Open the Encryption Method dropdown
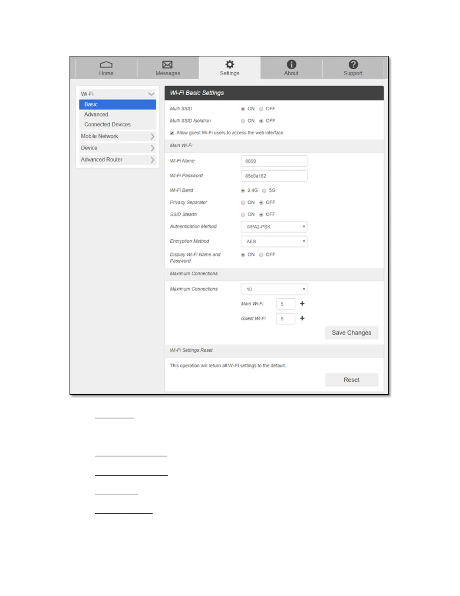The width and height of the screenshot is (460, 596). pyautogui.click(x=274, y=242)
